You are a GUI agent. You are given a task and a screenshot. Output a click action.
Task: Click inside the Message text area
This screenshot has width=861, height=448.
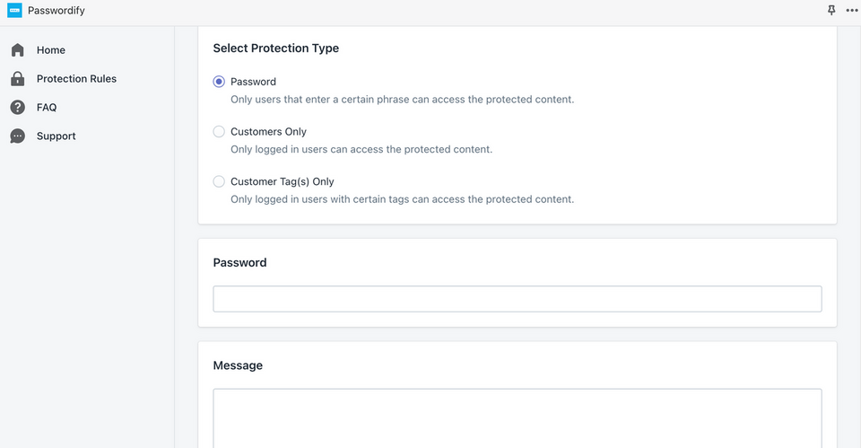(517, 418)
